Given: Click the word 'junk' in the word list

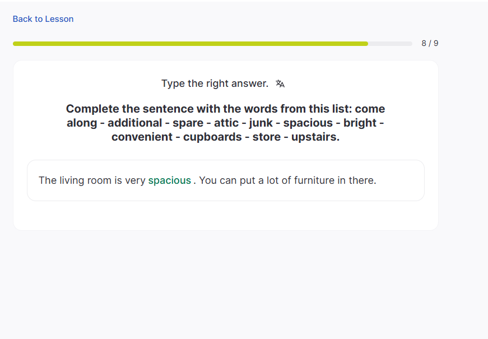Looking at the screenshot, I should coord(261,123).
